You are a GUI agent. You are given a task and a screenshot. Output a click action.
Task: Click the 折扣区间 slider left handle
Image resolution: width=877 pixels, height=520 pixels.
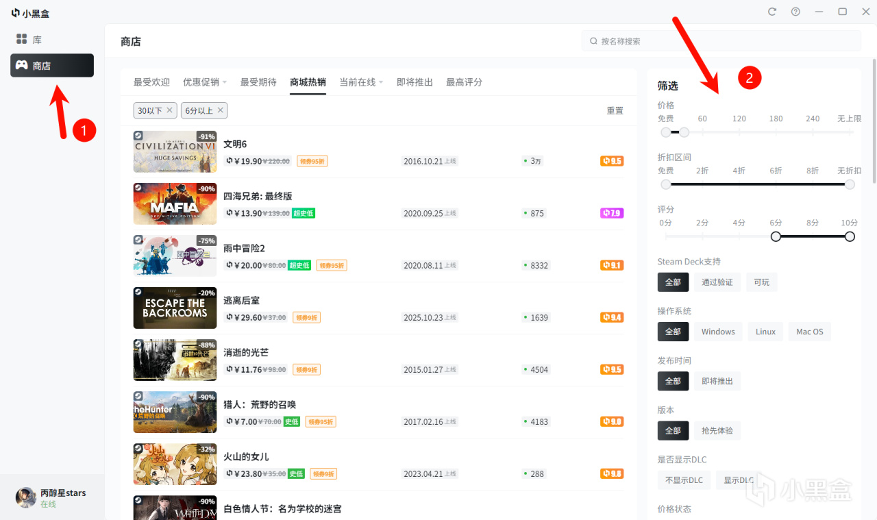666,184
